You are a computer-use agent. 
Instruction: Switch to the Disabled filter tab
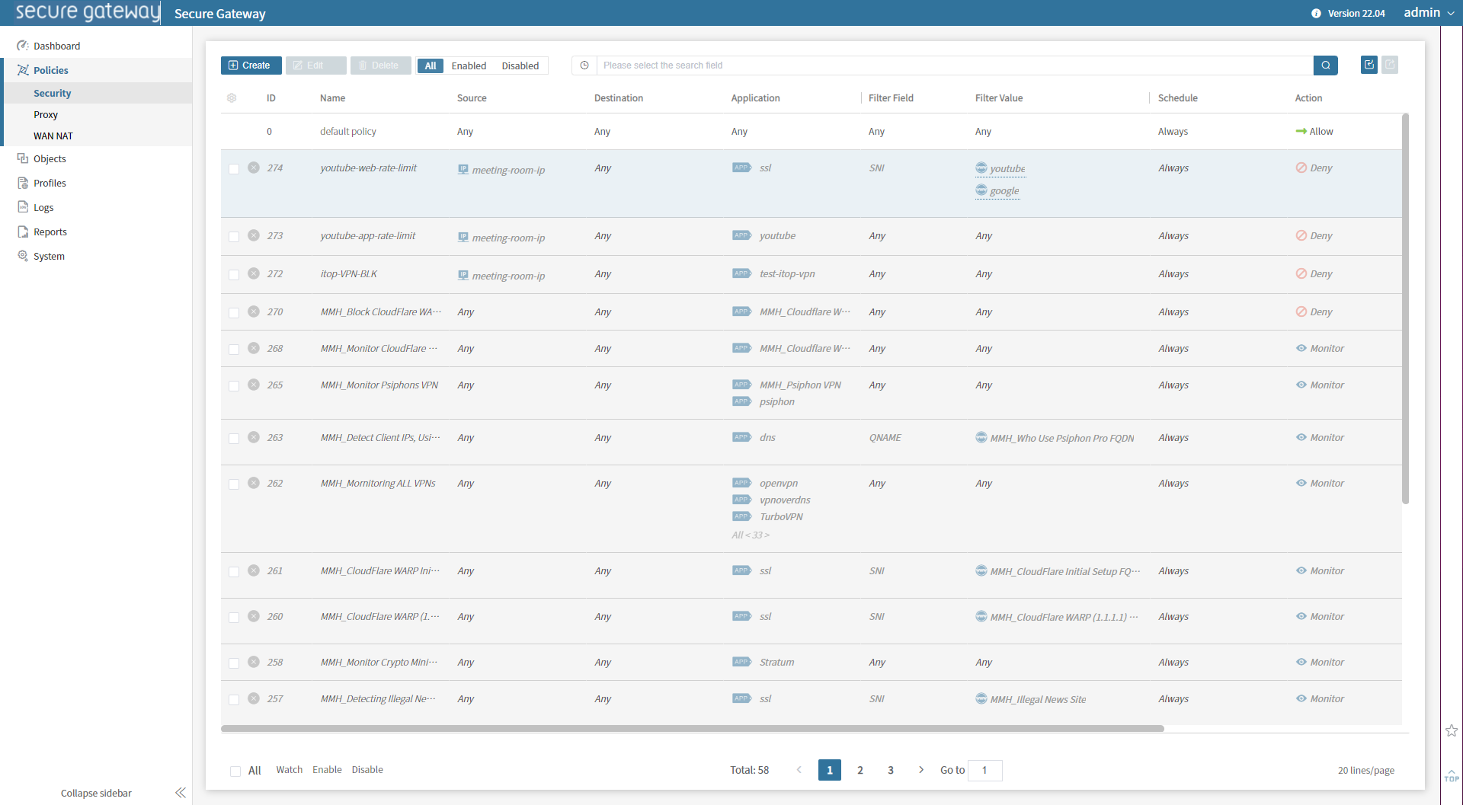pyautogui.click(x=520, y=66)
